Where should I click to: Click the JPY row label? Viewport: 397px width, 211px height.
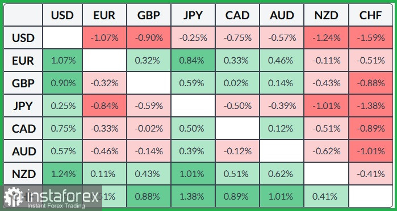pos(23,106)
